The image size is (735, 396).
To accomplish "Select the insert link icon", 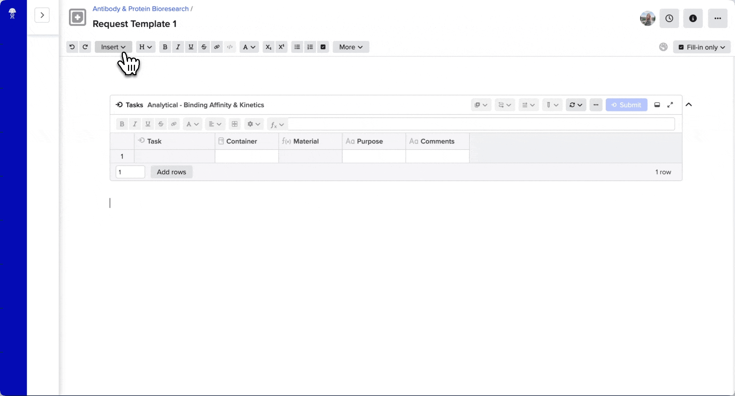I will (217, 47).
